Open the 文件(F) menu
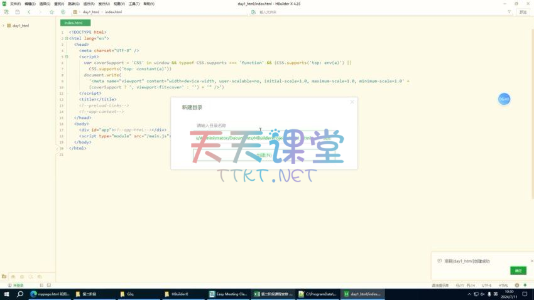This screenshot has height=300, width=534. (x=15, y=4)
